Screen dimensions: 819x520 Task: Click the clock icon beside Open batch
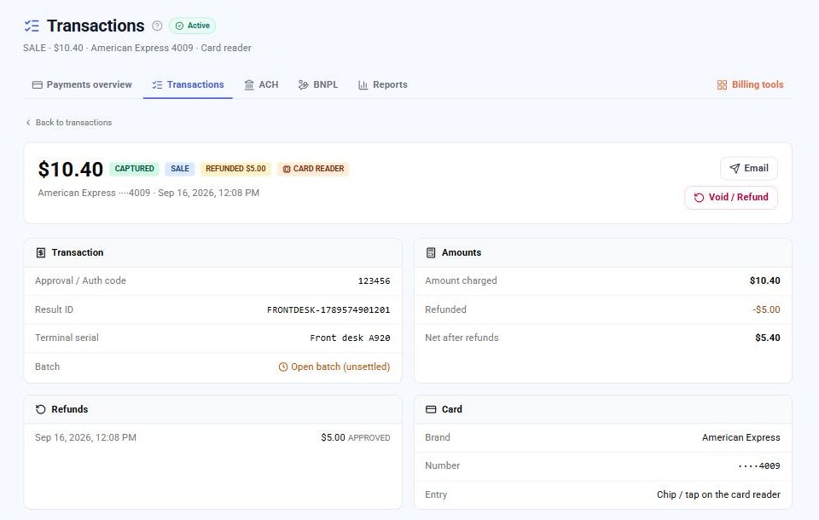pyautogui.click(x=283, y=367)
